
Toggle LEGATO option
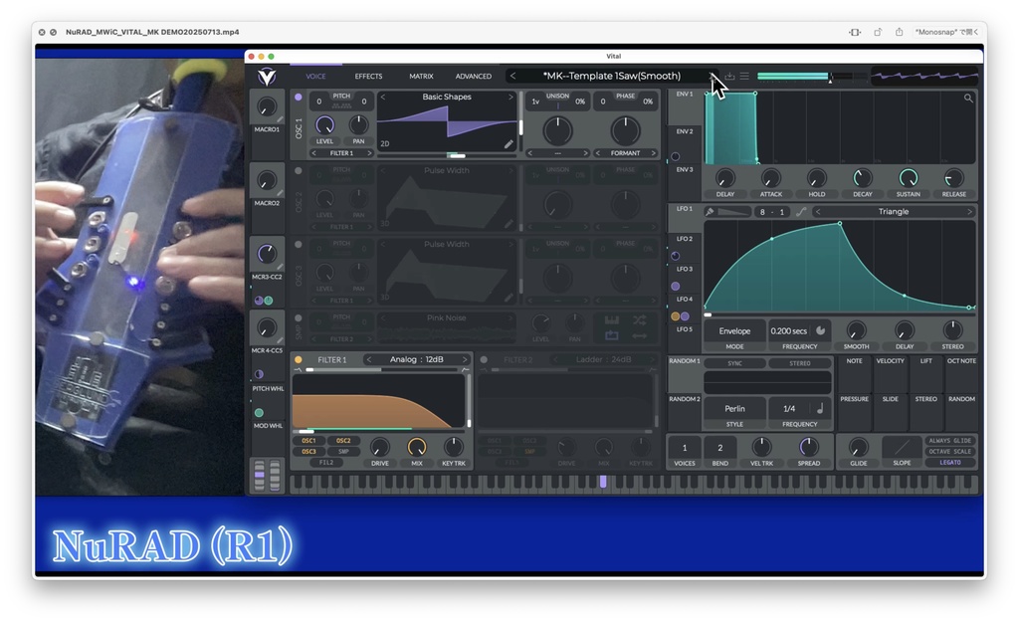tap(950, 462)
